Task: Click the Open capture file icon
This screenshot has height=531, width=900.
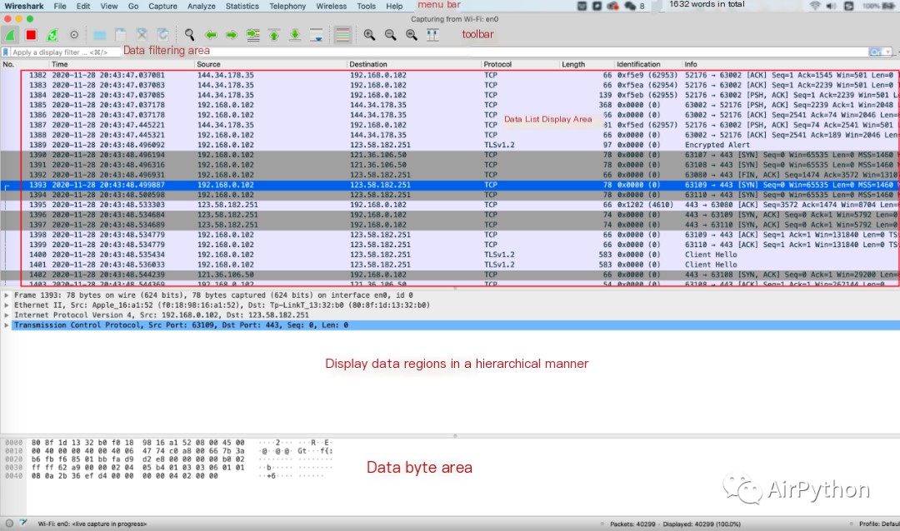Action: pyautogui.click(x=99, y=35)
